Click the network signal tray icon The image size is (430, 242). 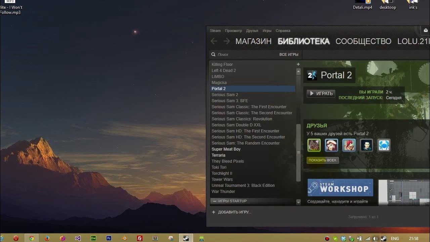pos(368,239)
